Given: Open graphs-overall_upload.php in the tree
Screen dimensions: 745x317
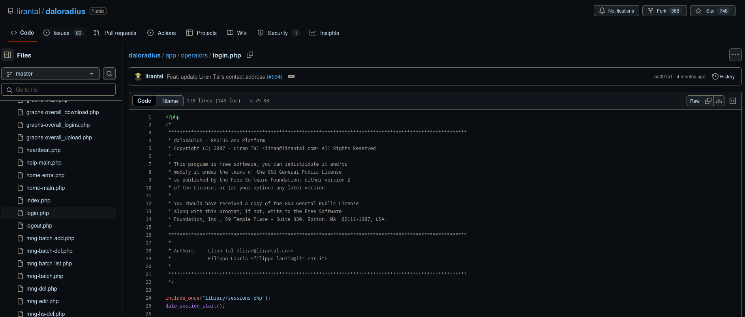Looking at the screenshot, I should [58, 137].
